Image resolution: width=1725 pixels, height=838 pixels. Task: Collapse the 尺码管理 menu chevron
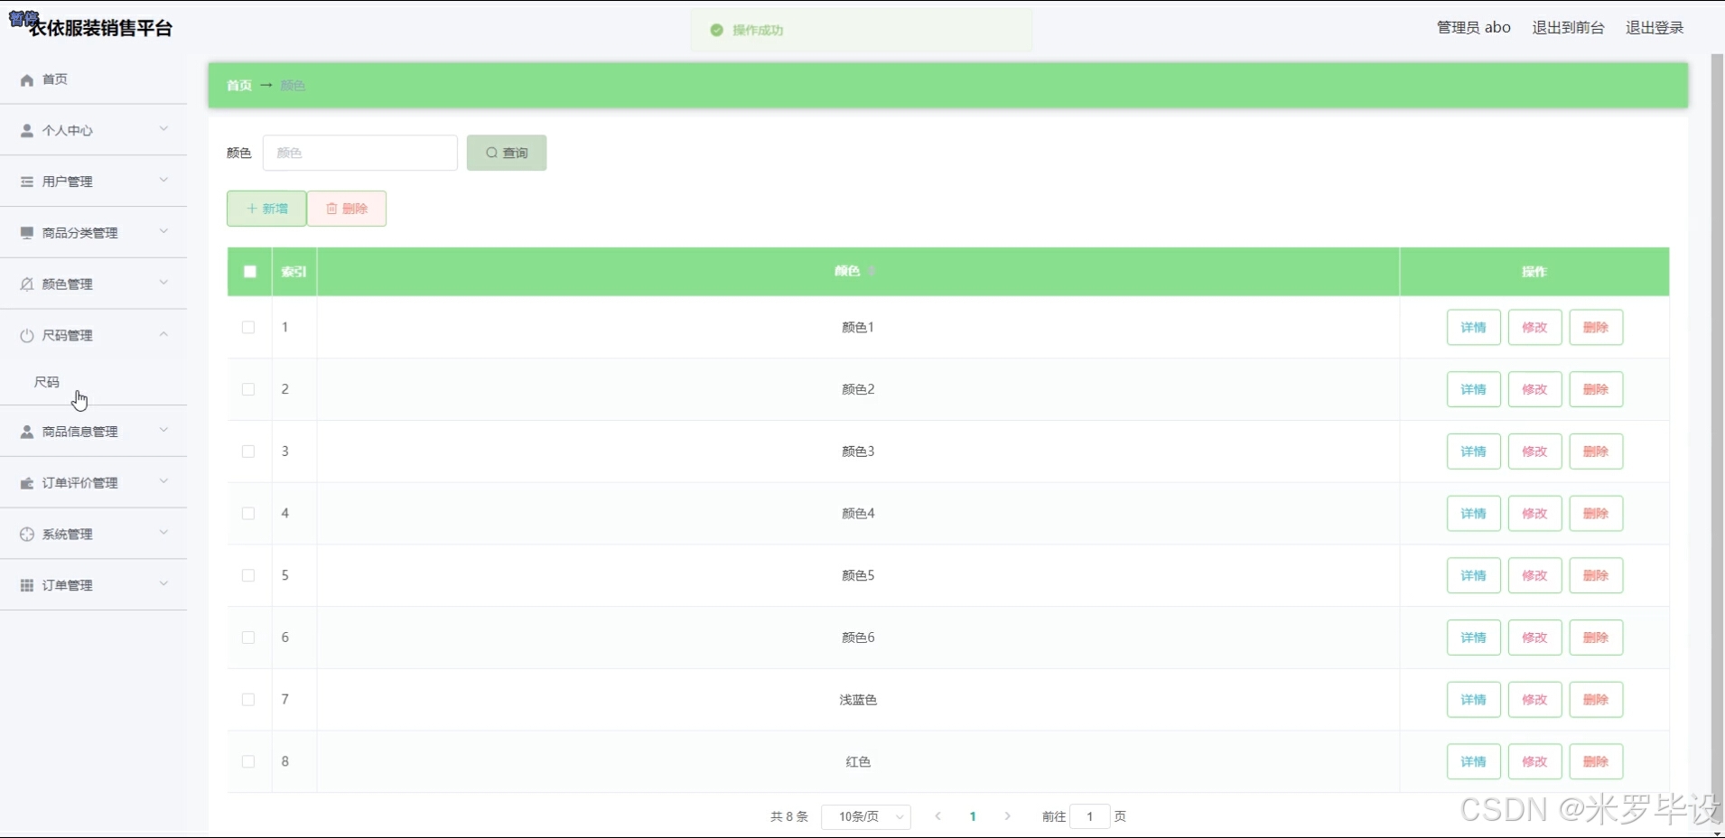pyautogui.click(x=163, y=334)
